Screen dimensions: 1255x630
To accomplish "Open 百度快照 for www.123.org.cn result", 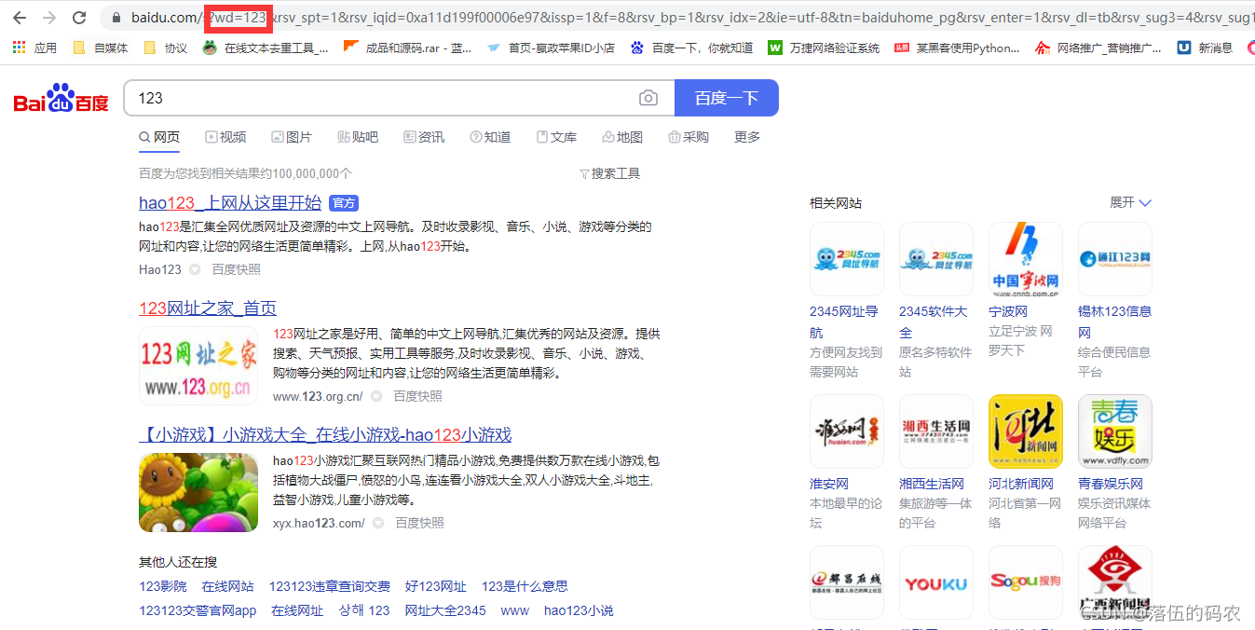I will click(x=417, y=396).
